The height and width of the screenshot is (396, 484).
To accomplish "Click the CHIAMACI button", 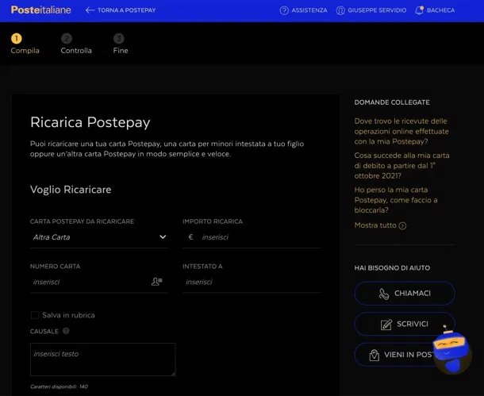I will pyautogui.click(x=405, y=293).
